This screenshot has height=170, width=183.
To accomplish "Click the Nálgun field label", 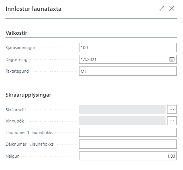I will [12, 156].
